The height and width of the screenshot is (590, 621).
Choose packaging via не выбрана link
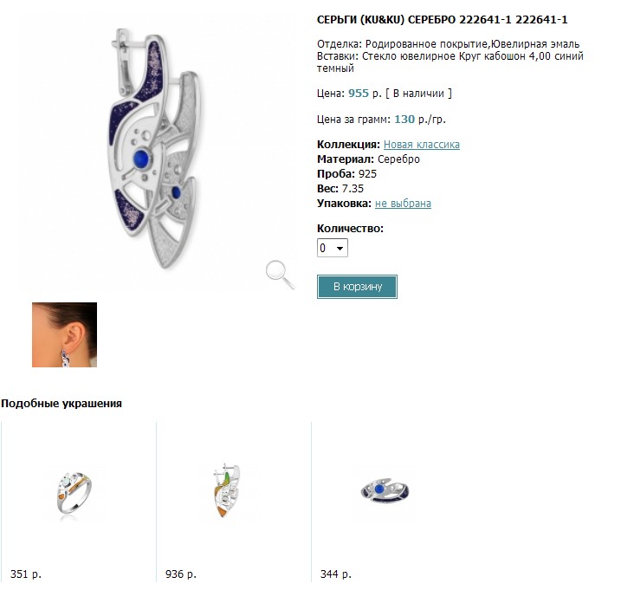403,204
